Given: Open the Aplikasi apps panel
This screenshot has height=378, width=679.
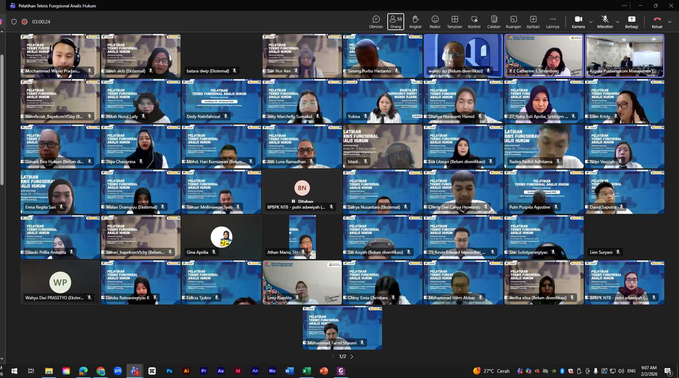Looking at the screenshot, I should (x=533, y=22).
